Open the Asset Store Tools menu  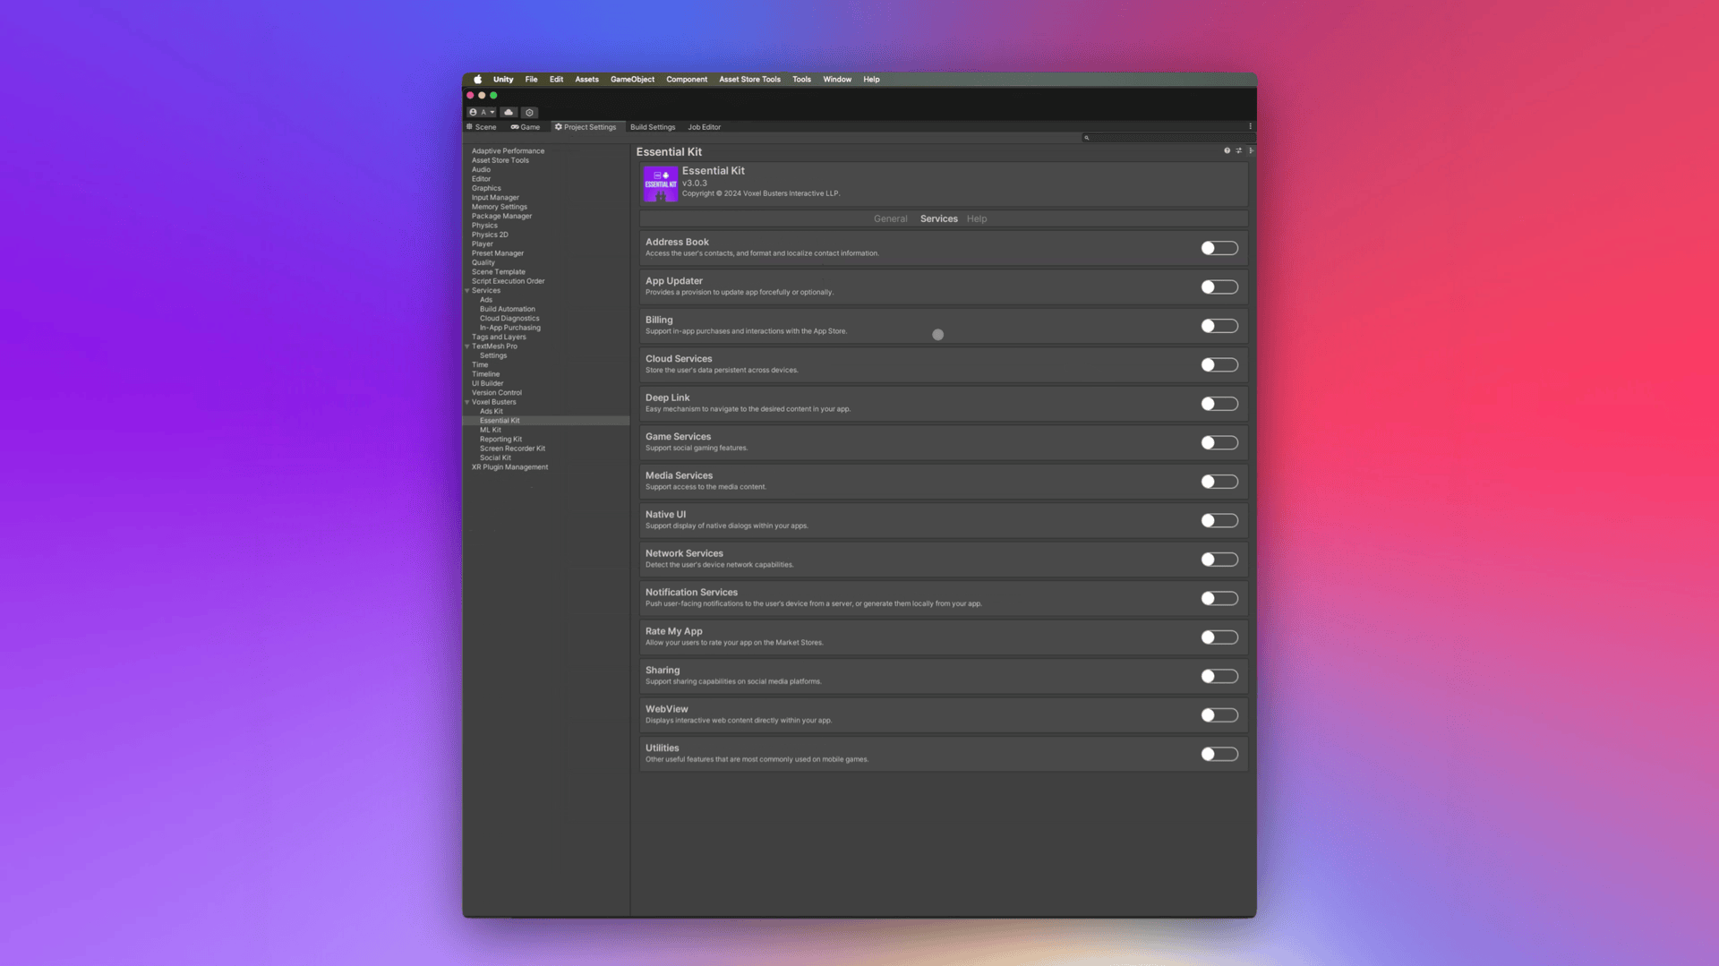(749, 80)
